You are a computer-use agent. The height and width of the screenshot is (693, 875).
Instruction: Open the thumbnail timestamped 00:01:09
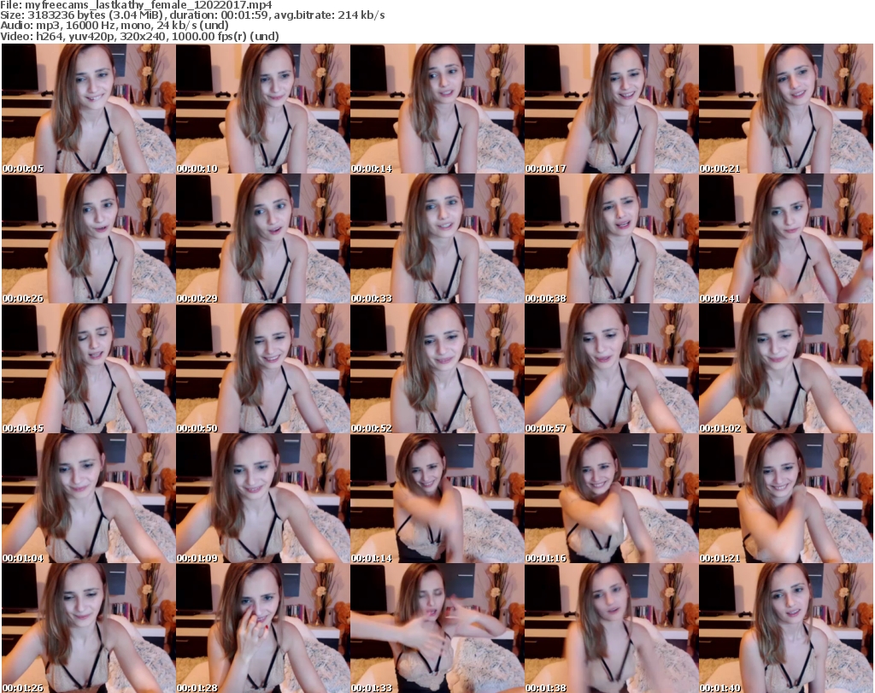263,498
